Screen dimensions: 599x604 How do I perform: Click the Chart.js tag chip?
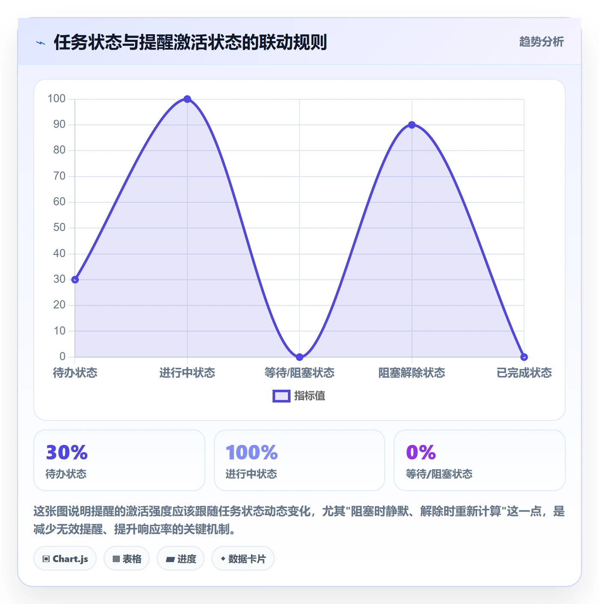pyautogui.click(x=65, y=558)
